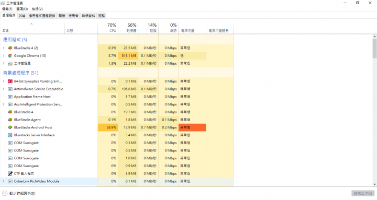Click the BlueStacks Android Host icon
The image size is (377, 200).
pyautogui.click(x=10, y=127)
